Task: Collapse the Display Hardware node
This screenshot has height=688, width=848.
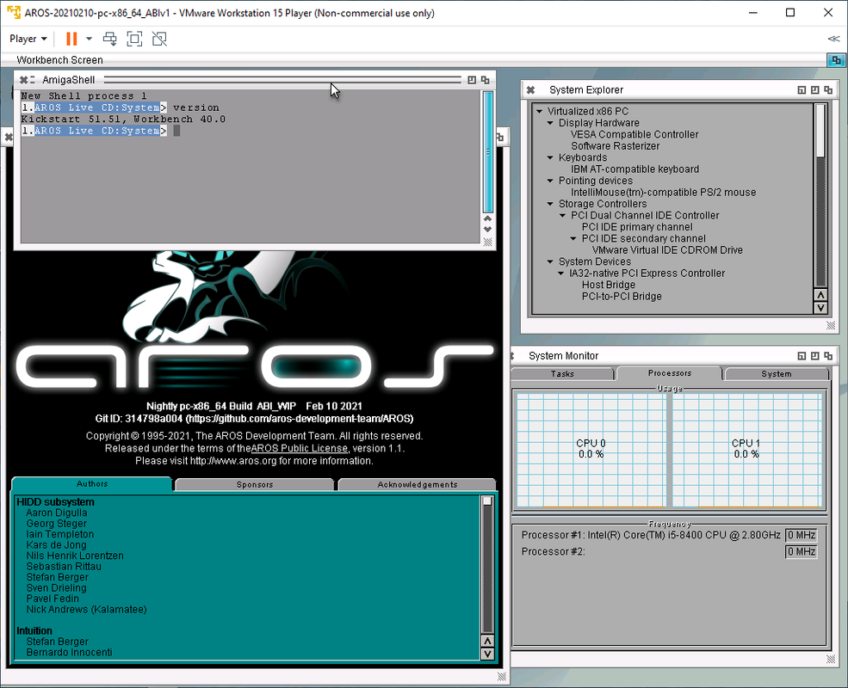Action: pos(550,123)
